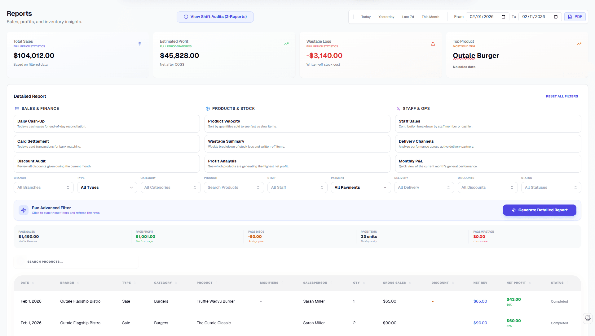Click the Search Products input field

point(76,261)
